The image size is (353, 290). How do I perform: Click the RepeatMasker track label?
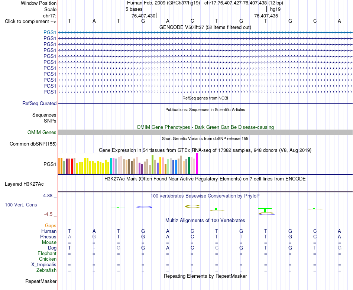(x=41, y=281)
